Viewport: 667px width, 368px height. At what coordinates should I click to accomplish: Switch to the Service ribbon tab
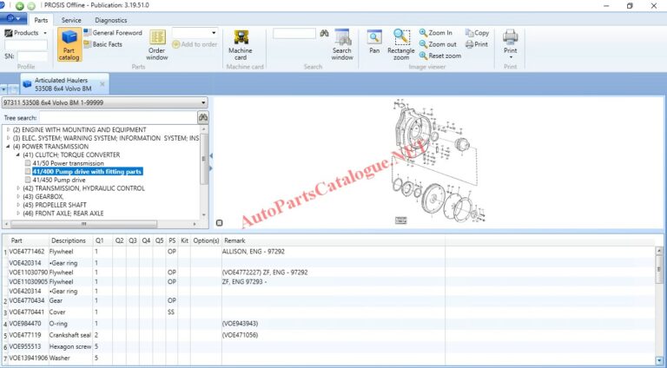tap(71, 20)
